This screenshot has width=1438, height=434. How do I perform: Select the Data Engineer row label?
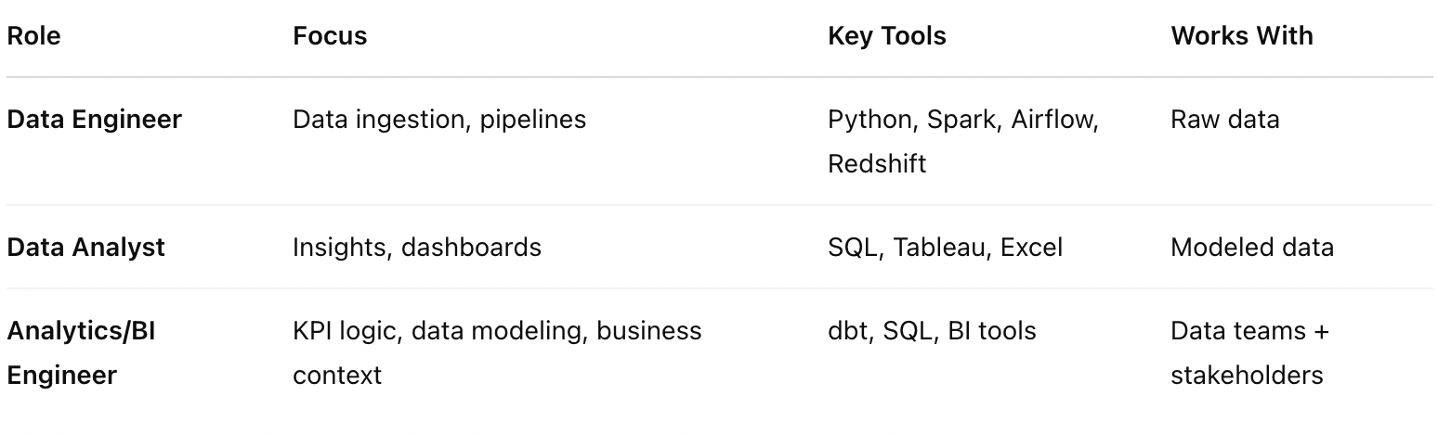click(x=94, y=120)
